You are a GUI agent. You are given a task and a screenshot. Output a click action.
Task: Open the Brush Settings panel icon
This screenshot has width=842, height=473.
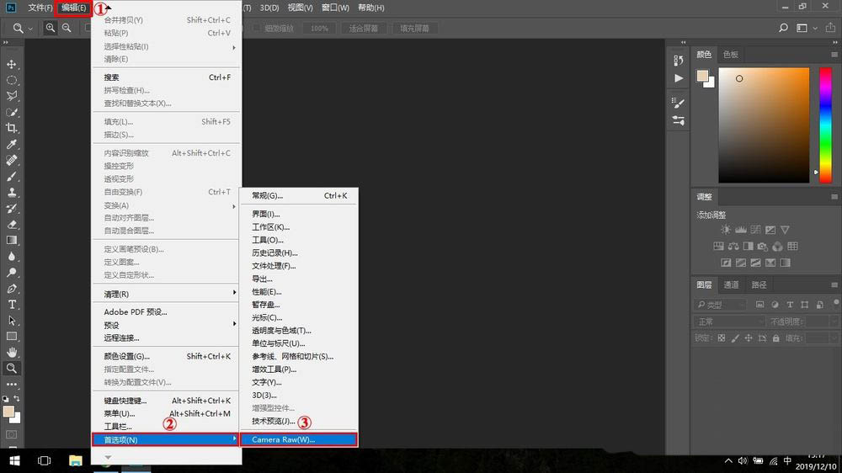pyautogui.click(x=678, y=103)
